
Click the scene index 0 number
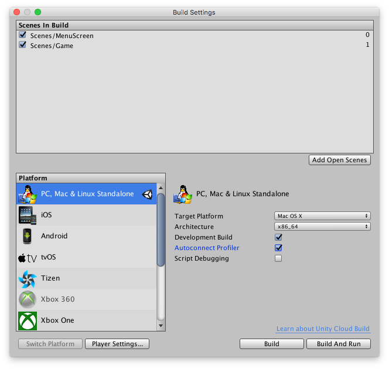point(367,35)
